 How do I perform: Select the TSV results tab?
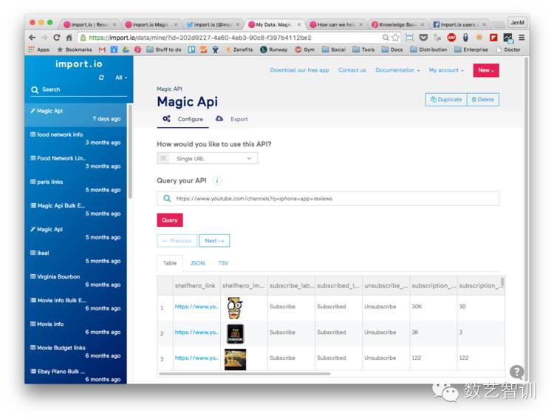[223, 263]
